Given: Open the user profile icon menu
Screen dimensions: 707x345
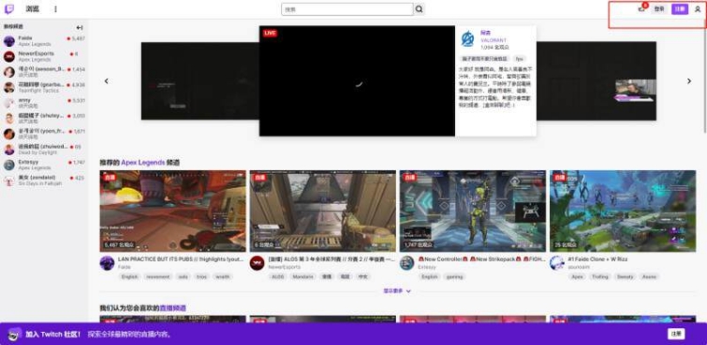Looking at the screenshot, I should (x=698, y=9).
